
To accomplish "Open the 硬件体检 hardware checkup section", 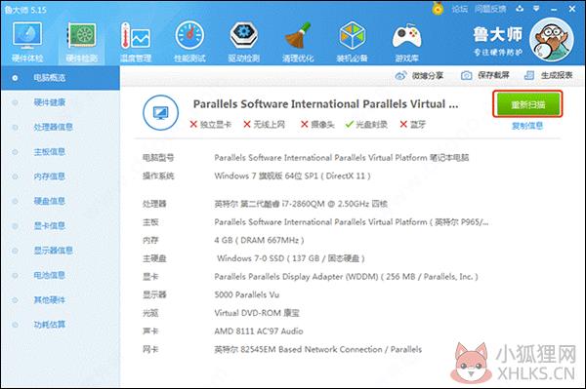I will tap(27, 42).
